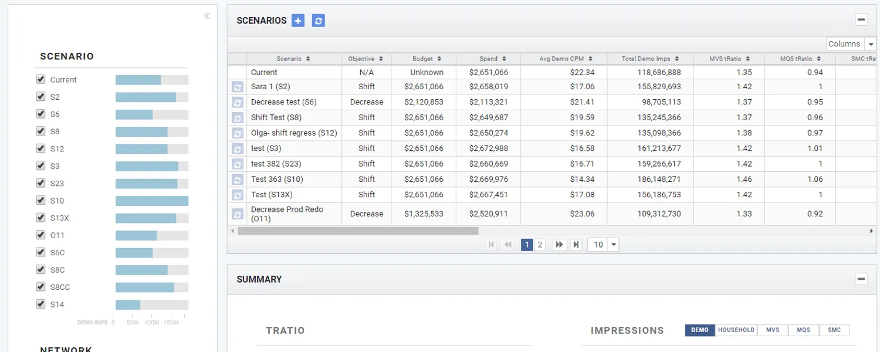
Task: Refresh the Test 363 (S10) row
Action: click(x=238, y=179)
